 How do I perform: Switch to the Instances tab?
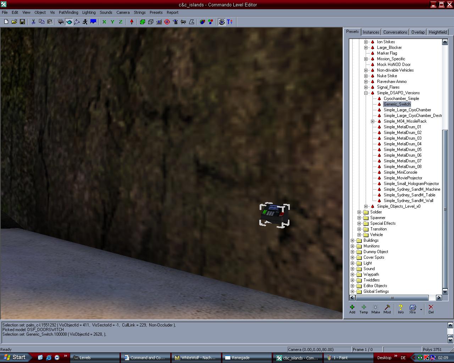(x=371, y=32)
